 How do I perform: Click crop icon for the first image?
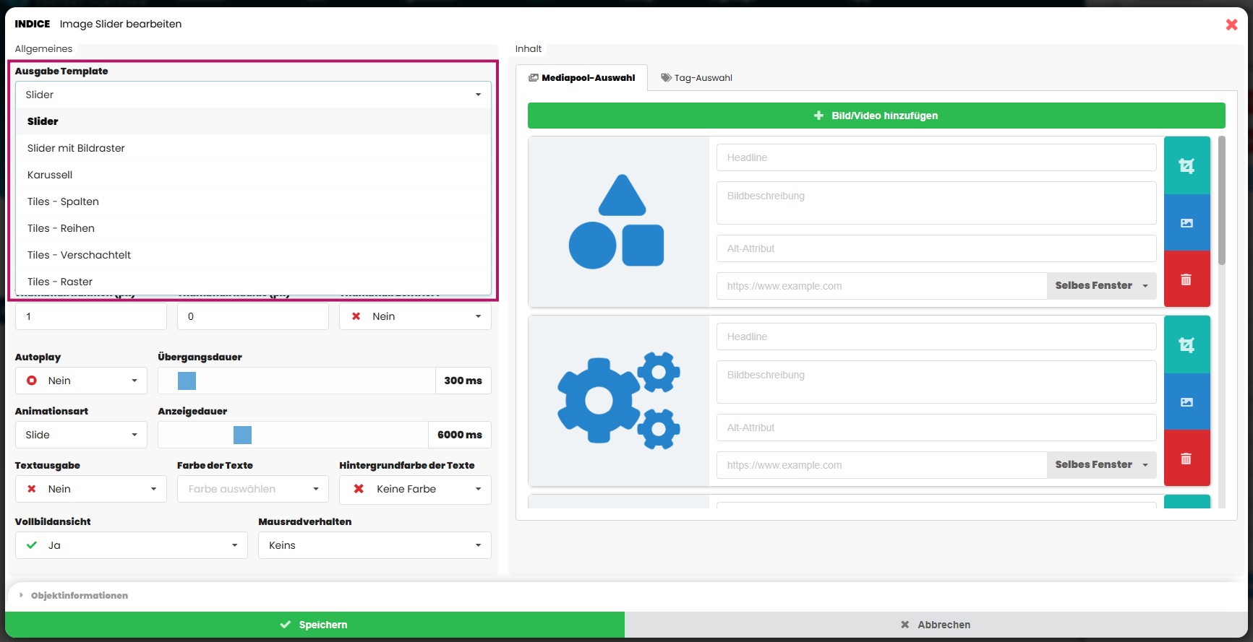pyautogui.click(x=1186, y=165)
